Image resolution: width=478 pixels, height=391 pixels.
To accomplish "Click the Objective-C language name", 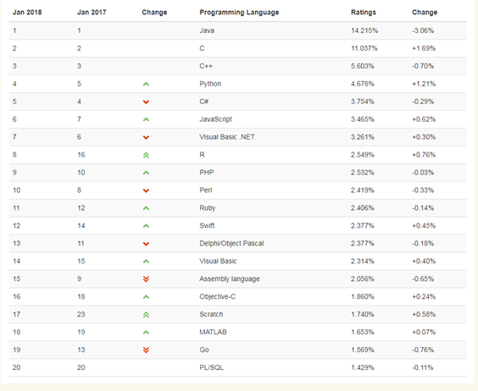I will pos(217,296).
